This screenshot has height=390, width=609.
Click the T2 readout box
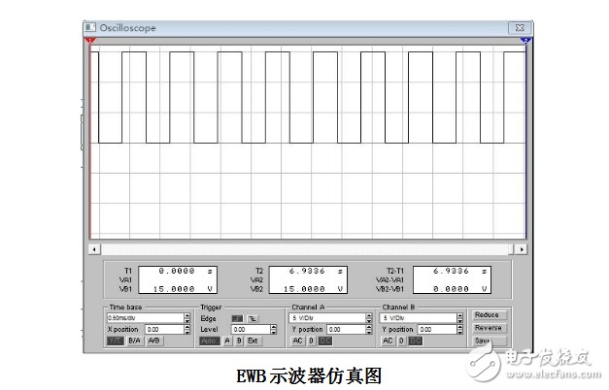[308, 279]
